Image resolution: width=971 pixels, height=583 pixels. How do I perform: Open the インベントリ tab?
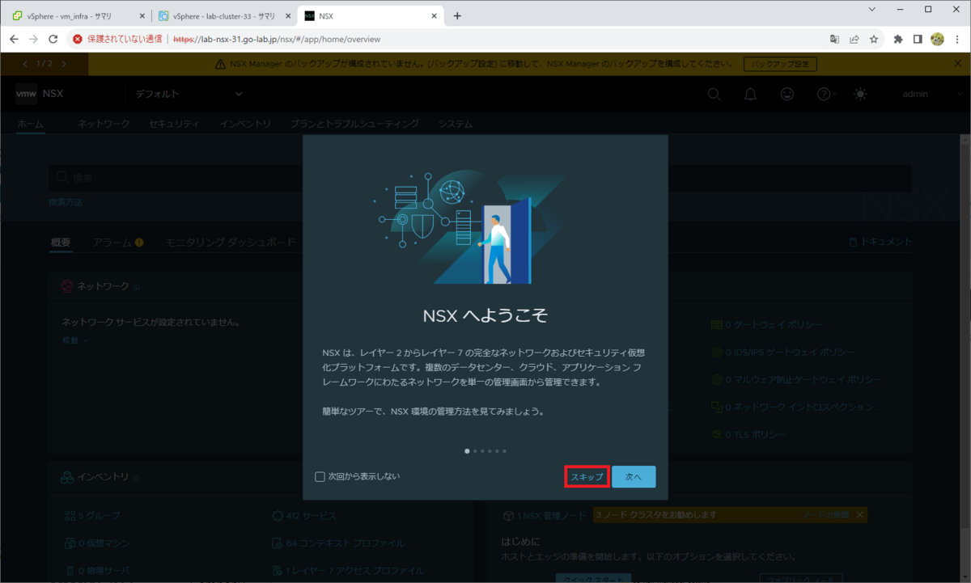click(245, 124)
